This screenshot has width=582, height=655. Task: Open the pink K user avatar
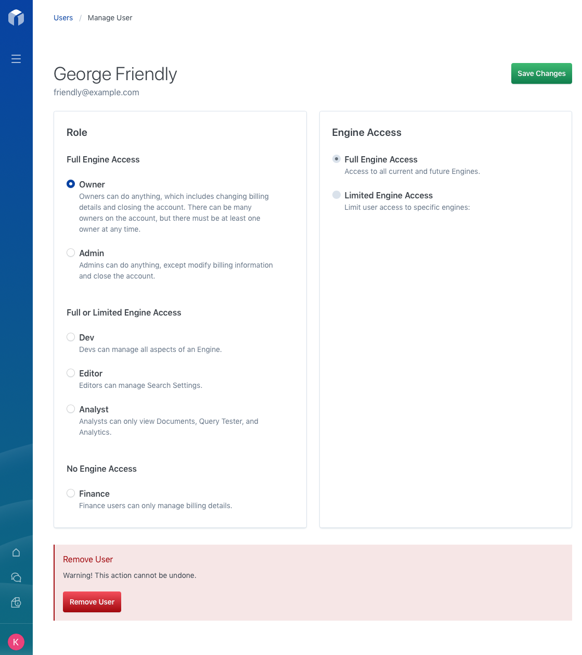point(16,642)
